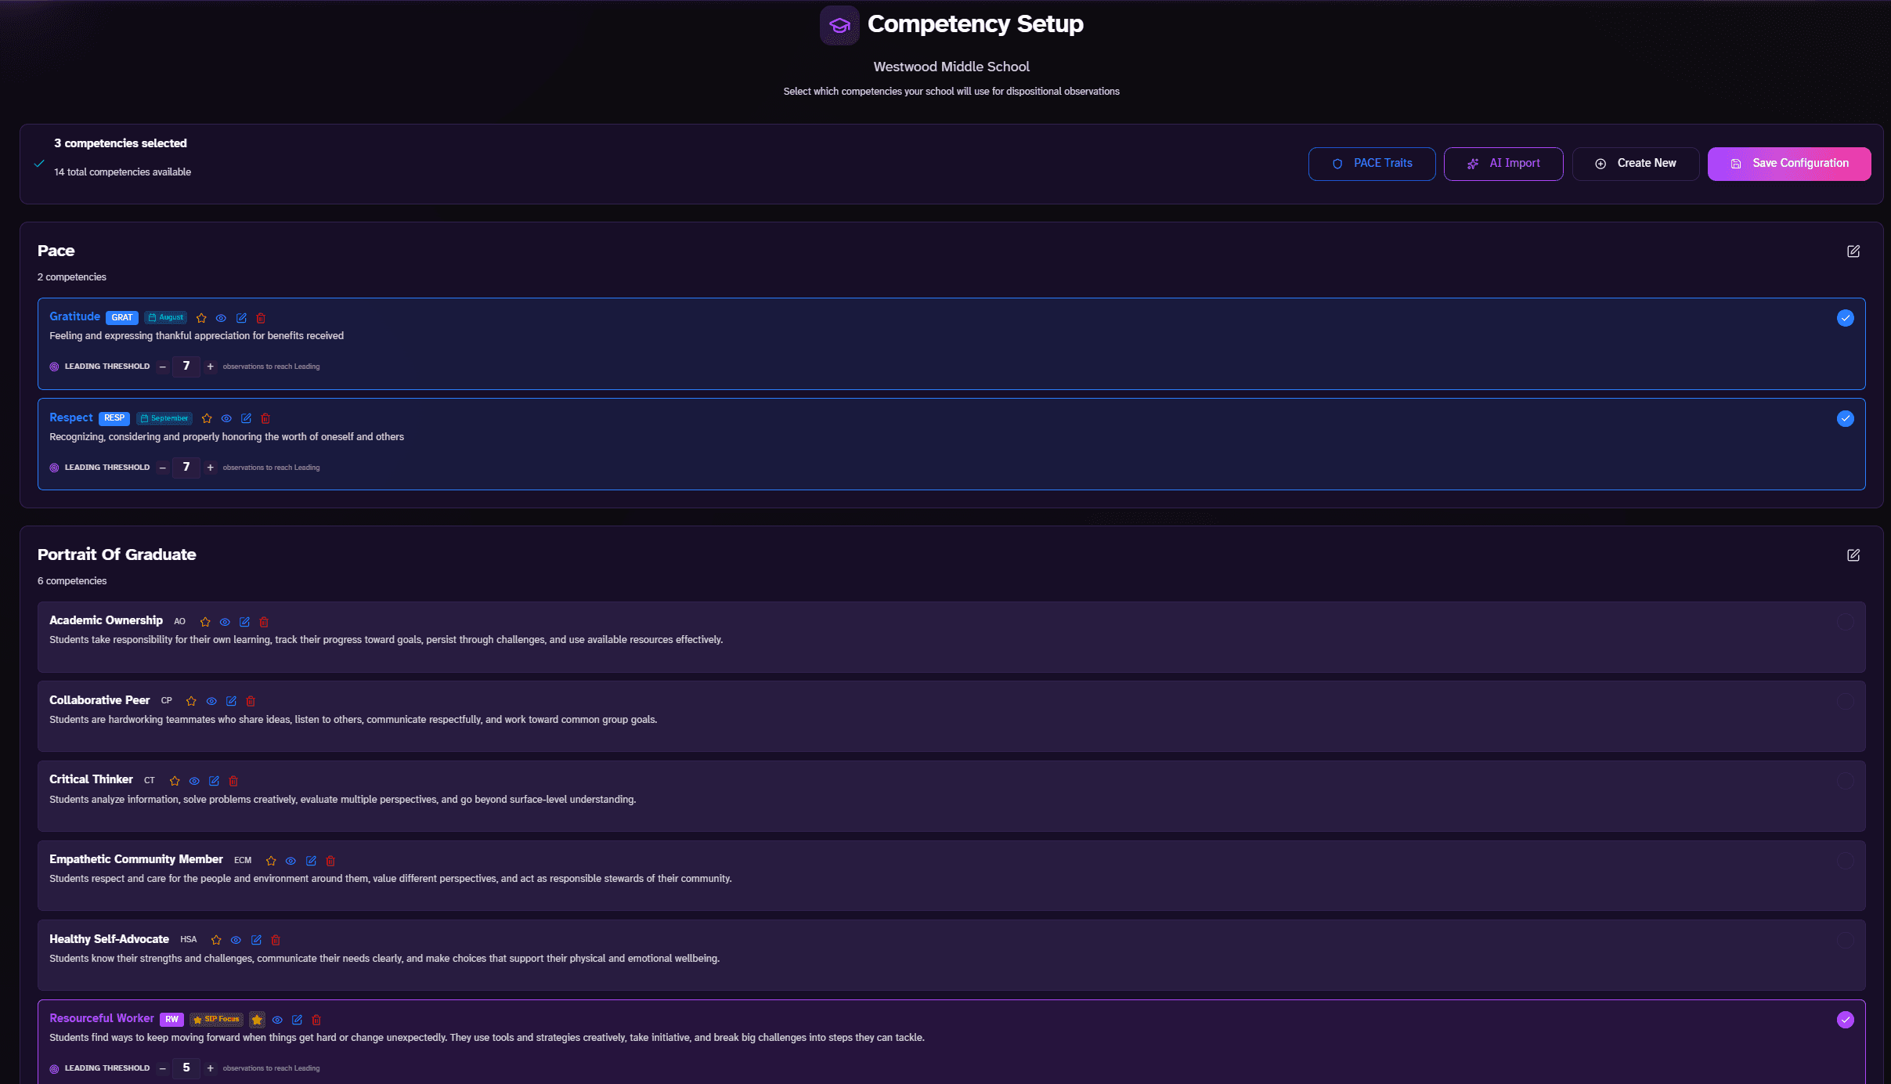Select the Academic Ownership competency circle

tap(1846, 622)
